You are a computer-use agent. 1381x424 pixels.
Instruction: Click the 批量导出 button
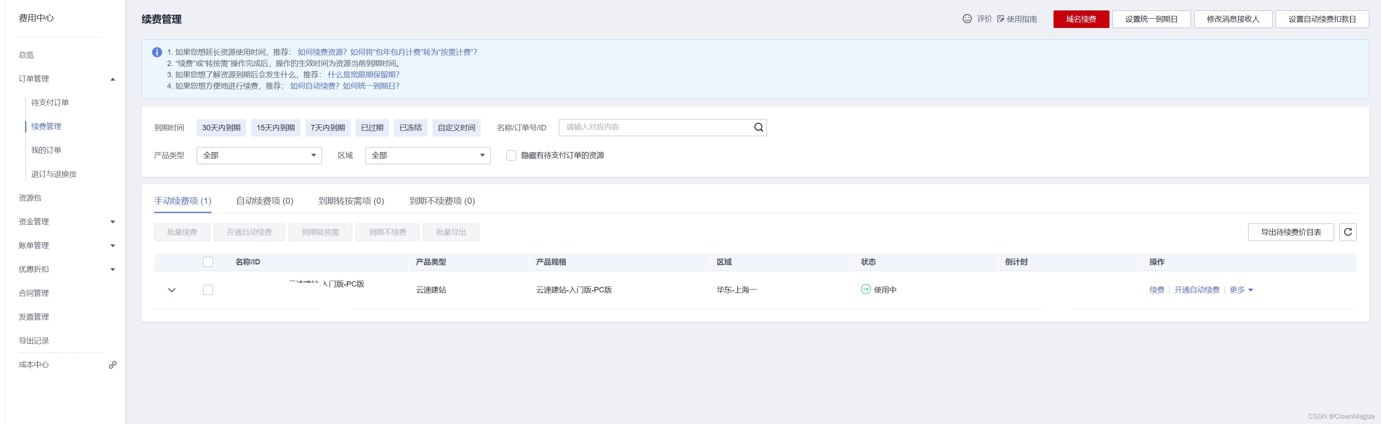pos(451,232)
